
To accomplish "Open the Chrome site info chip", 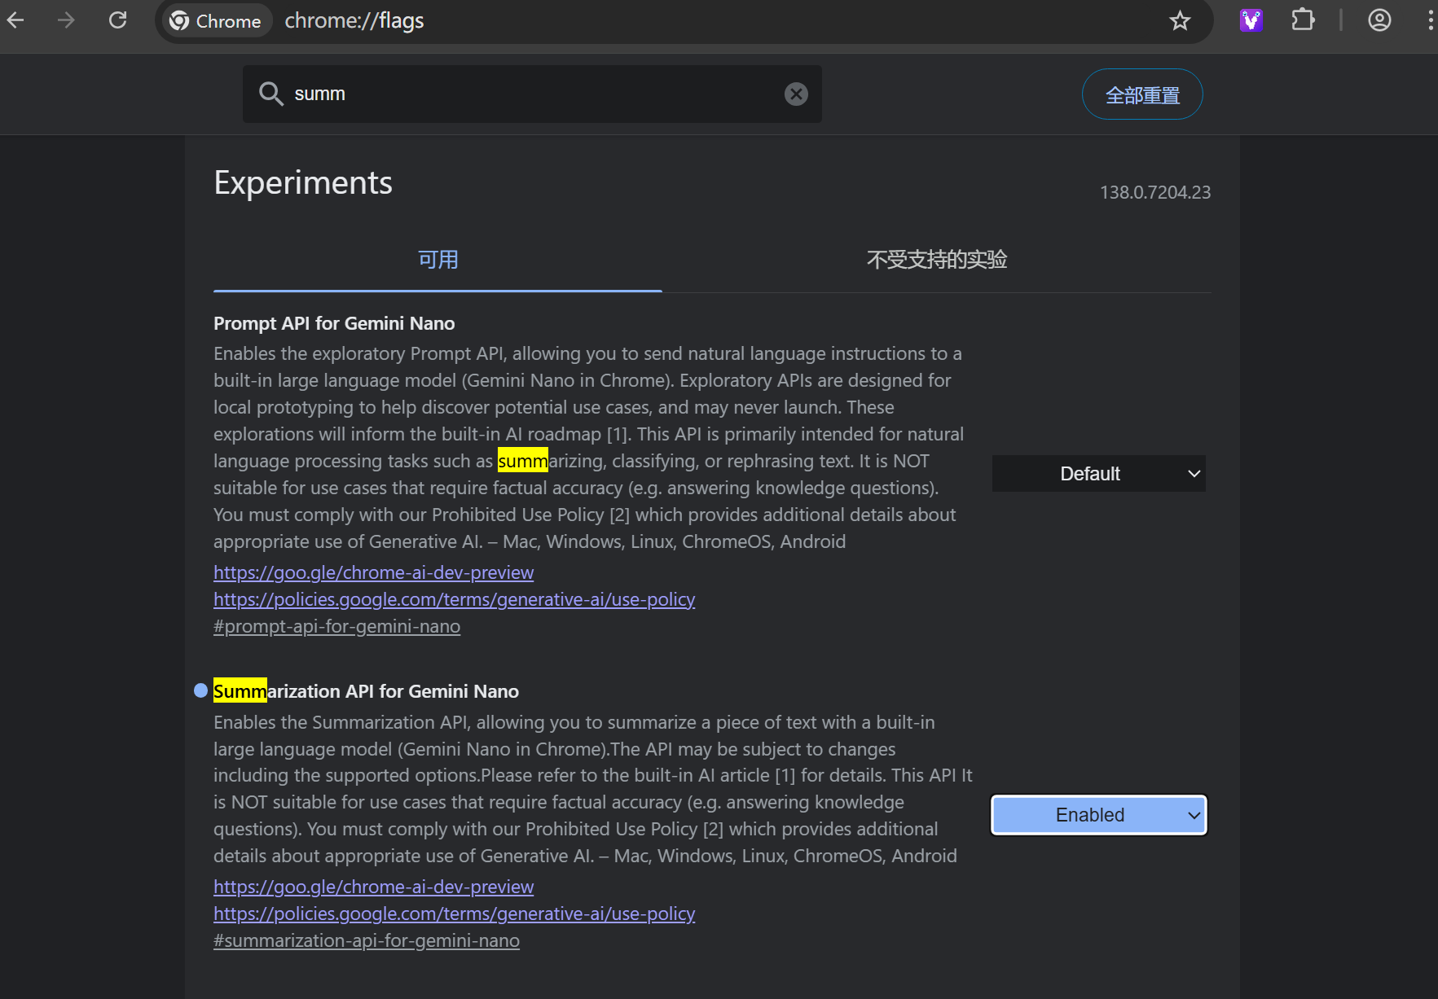I will [x=217, y=21].
